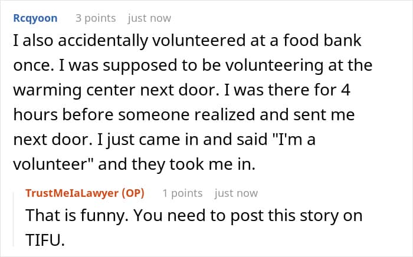The image size is (413, 257).
Task: Open Rcqyoon's user profile
Action: [35, 18]
